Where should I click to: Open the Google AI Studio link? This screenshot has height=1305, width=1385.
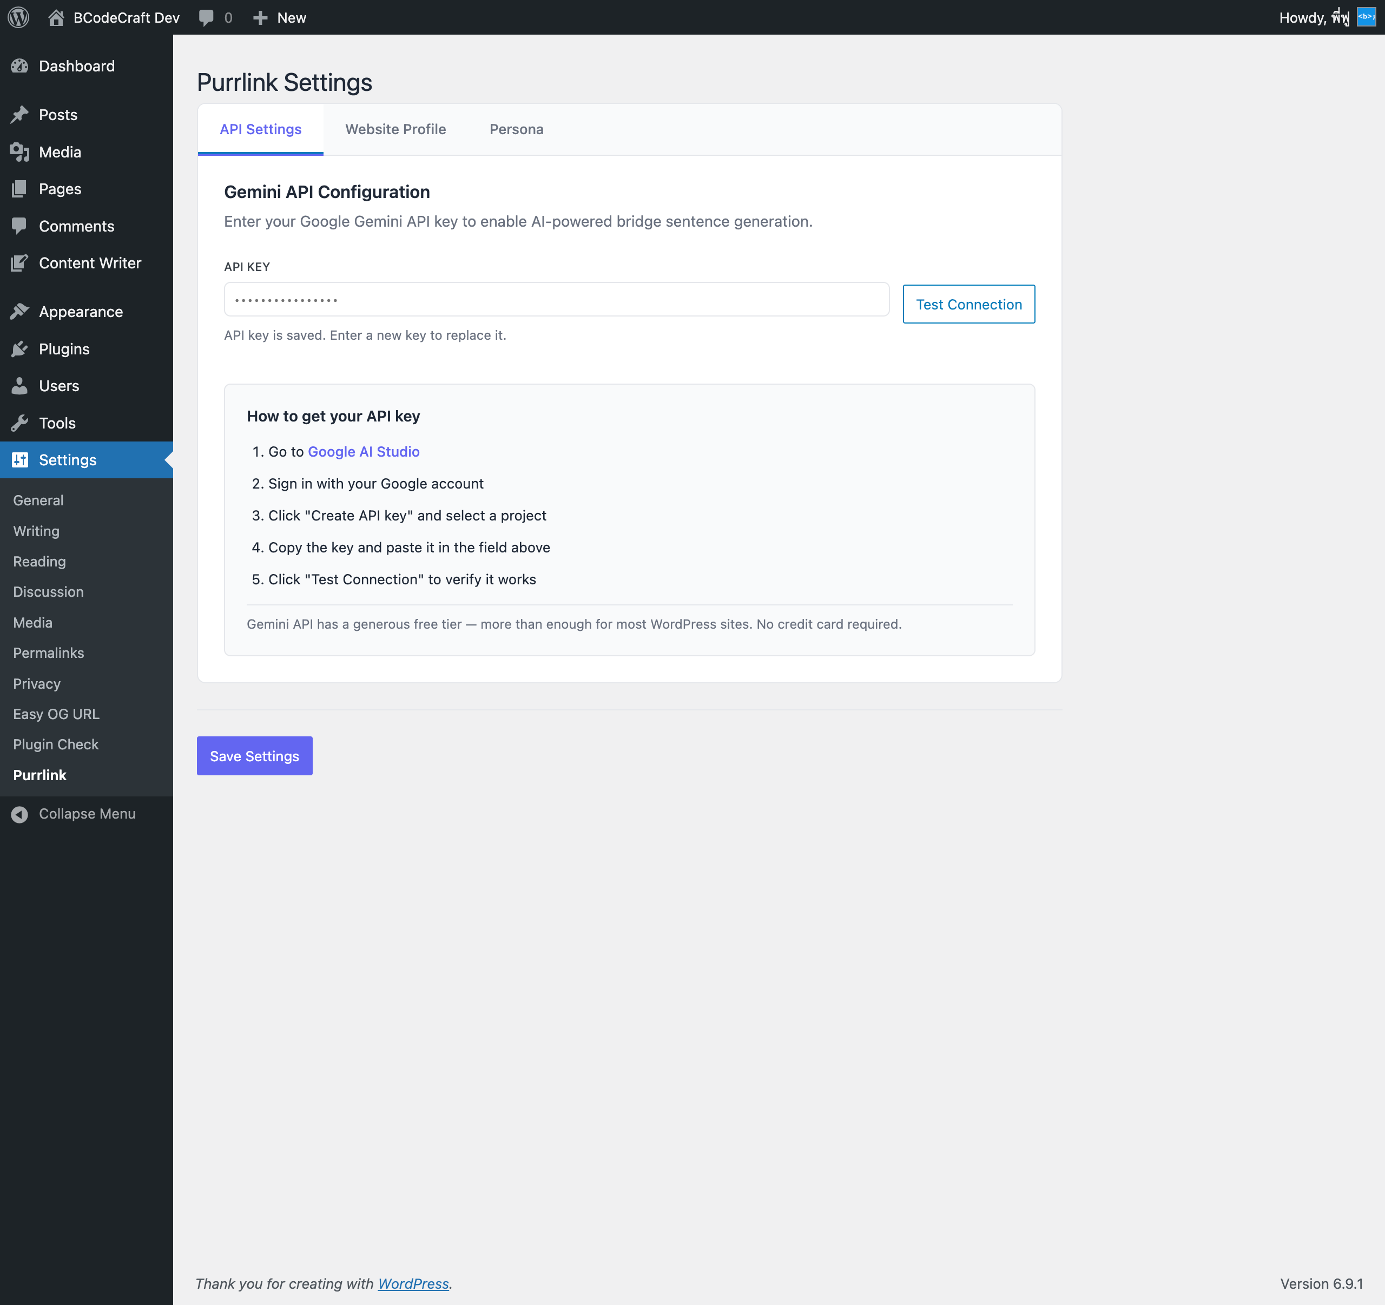[363, 451]
